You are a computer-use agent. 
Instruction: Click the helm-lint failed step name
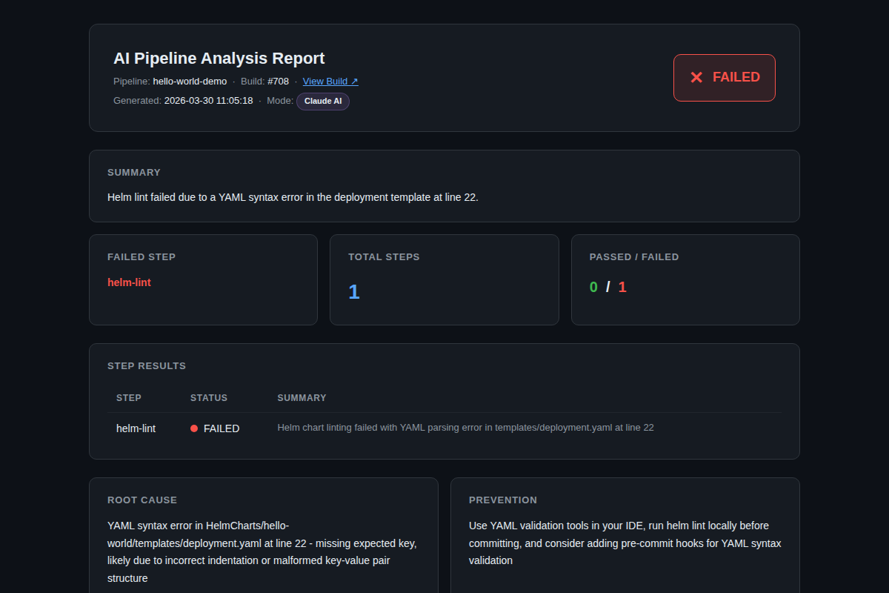[129, 282]
